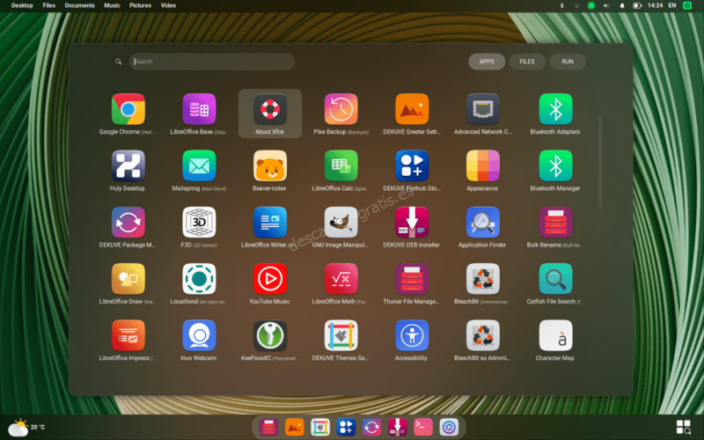Launch BleachBit as Administrator

pos(482,335)
